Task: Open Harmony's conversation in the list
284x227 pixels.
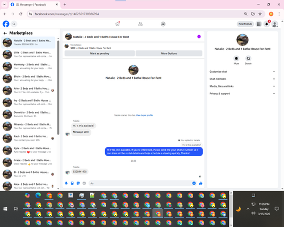Action: 28,66
